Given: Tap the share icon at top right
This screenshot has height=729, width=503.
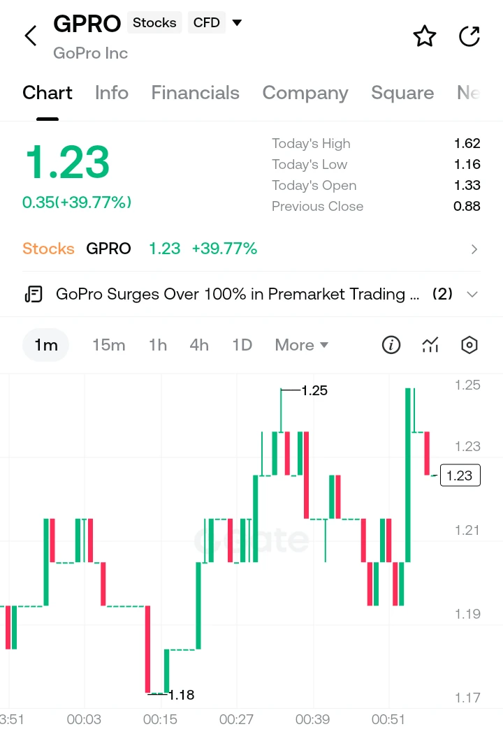Looking at the screenshot, I should click(469, 36).
